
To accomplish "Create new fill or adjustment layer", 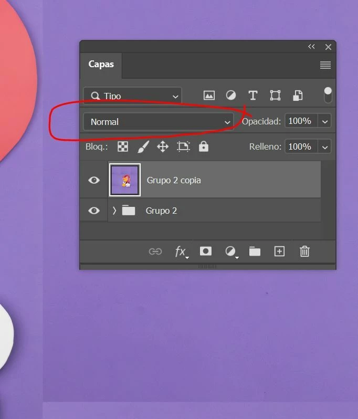I will [231, 252].
